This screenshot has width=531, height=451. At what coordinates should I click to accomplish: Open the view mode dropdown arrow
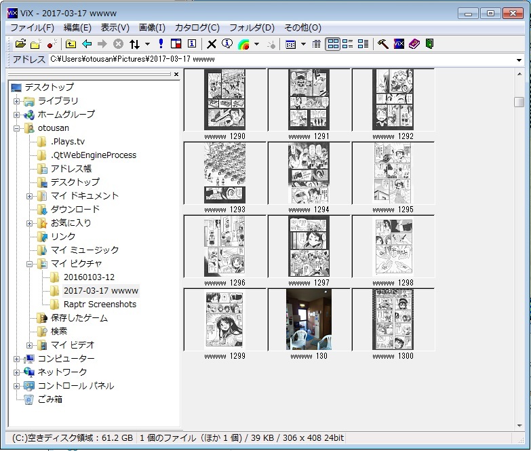pyautogui.click(x=303, y=44)
